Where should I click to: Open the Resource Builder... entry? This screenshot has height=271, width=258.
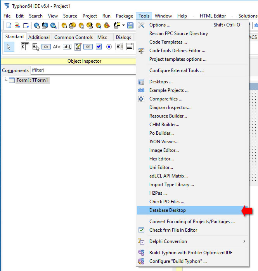pyautogui.click(x=192, y=116)
